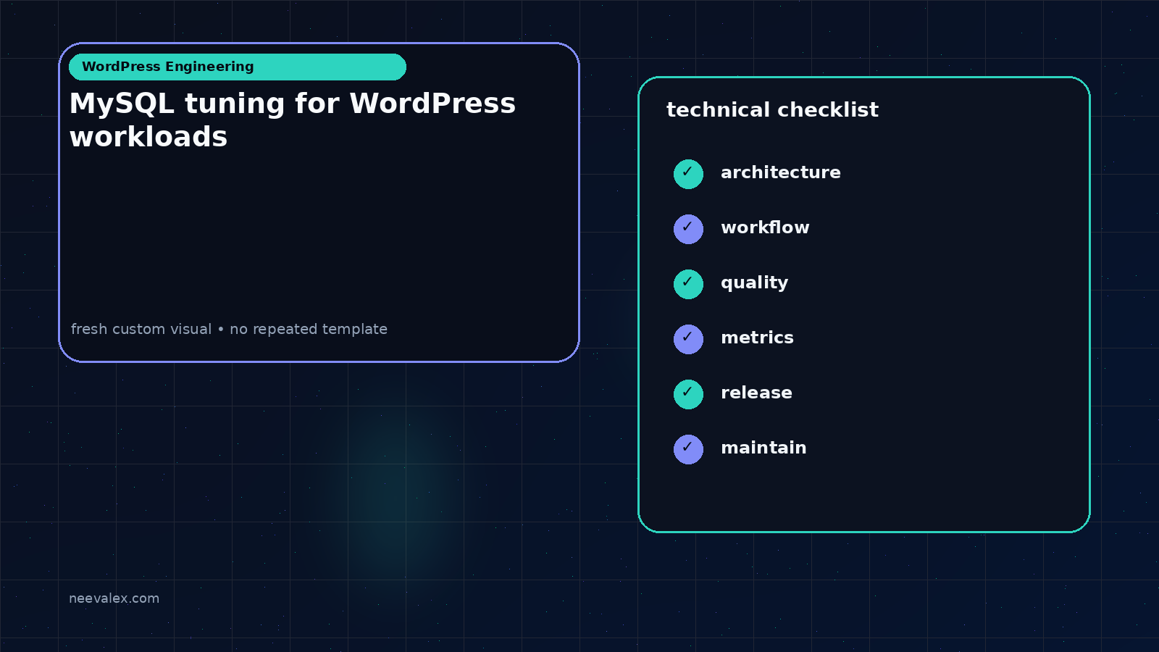Tap the check icon beside release
Image resolution: width=1159 pixels, height=652 pixels.
pyautogui.click(x=688, y=394)
